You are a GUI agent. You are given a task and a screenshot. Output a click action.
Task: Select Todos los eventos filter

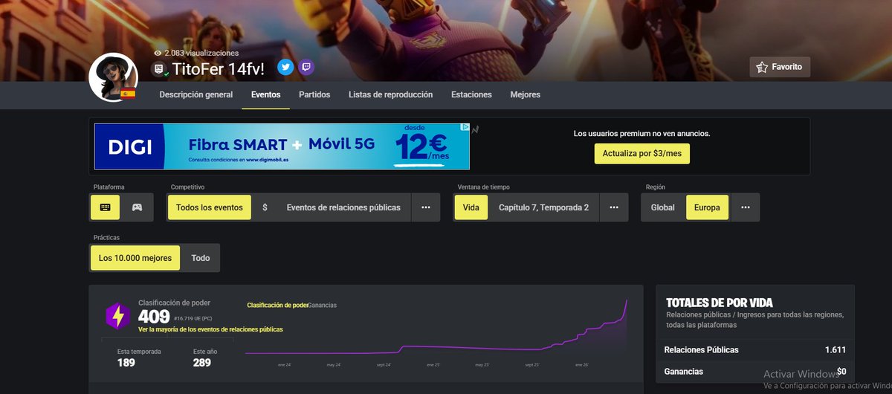[210, 207]
